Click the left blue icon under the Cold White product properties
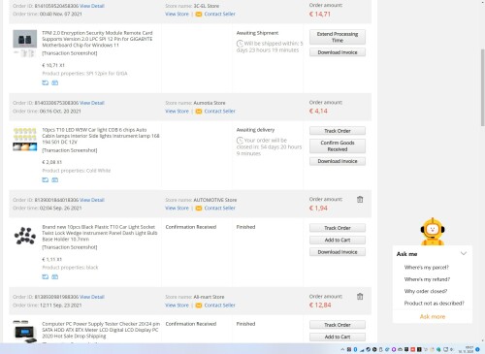Image resolution: width=485 pixels, height=354 pixels. 46,179
